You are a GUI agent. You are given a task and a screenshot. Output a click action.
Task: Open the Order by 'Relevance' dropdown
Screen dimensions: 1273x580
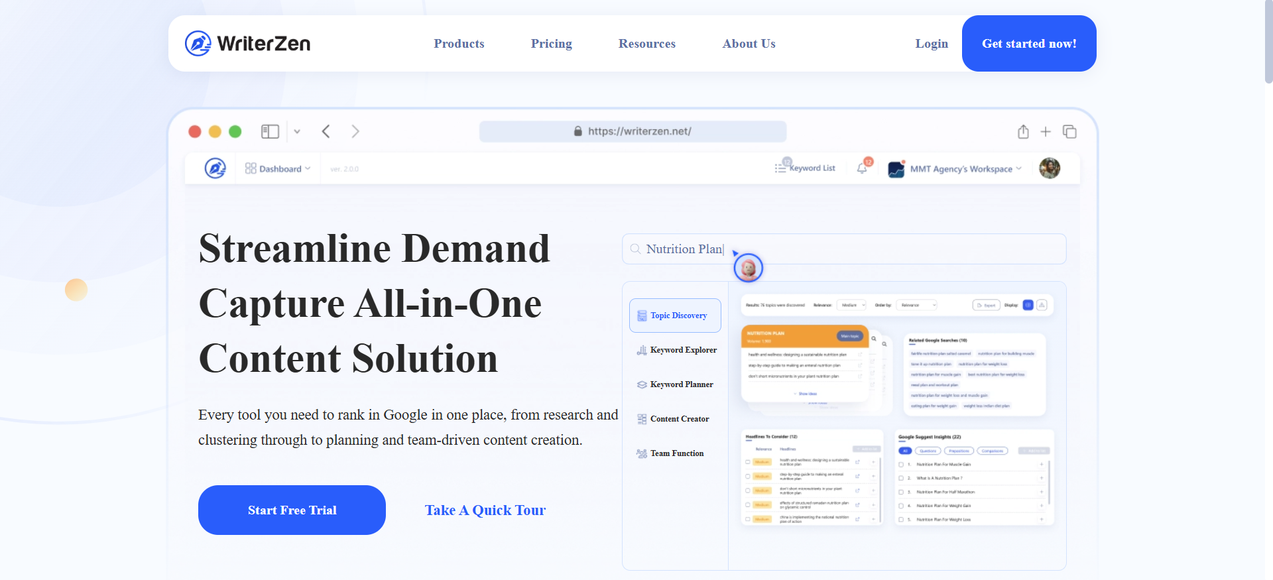coord(916,305)
